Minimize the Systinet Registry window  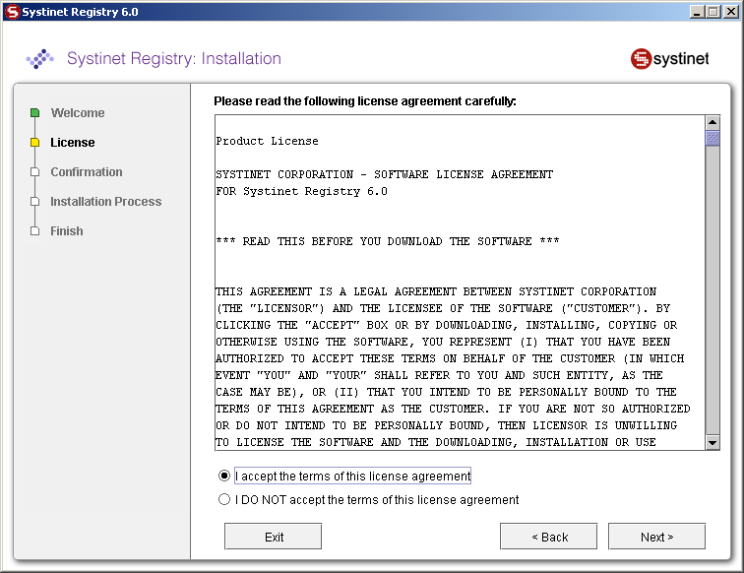point(696,12)
